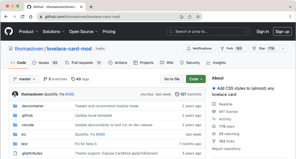
Task: Switch to the Pull requests tab
Action: click(83, 63)
